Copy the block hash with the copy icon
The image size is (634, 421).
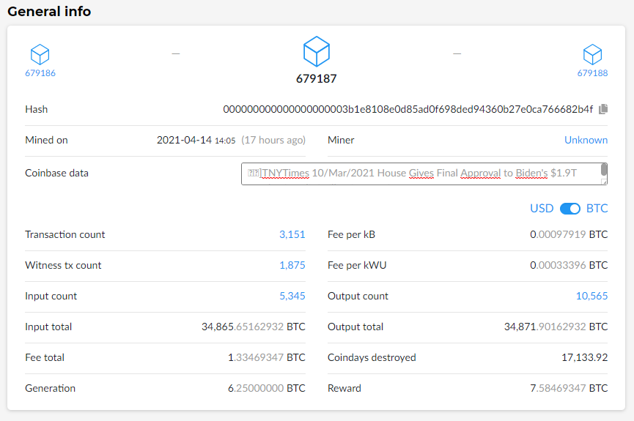pyautogui.click(x=603, y=109)
